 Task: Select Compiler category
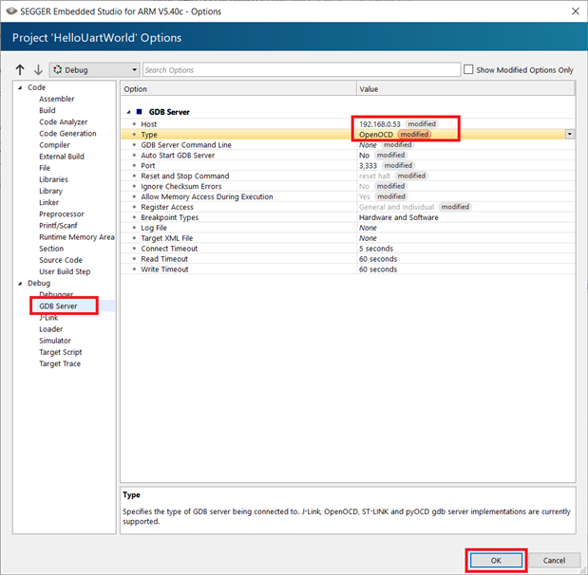coord(54,145)
